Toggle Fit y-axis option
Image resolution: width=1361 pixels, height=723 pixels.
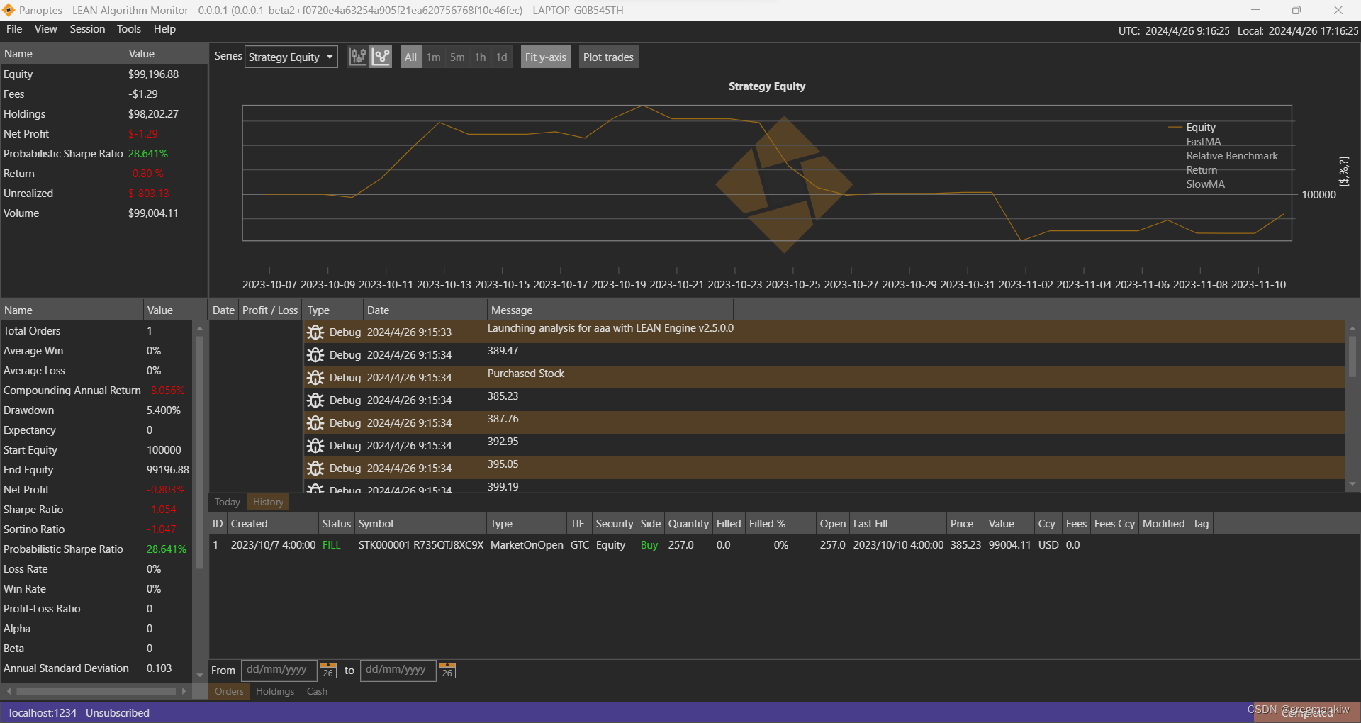point(546,57)
